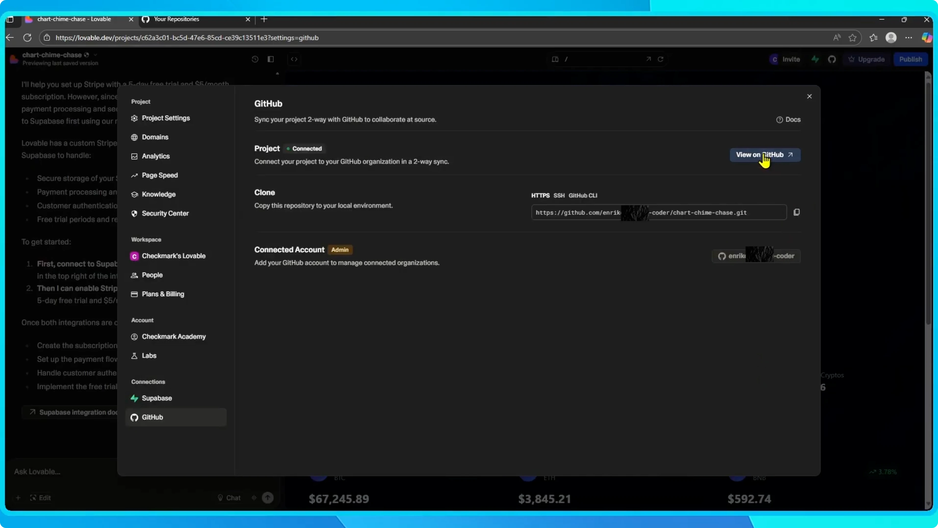This screenshot has height=528, width=938.
Task: Open the Supabase connection settings
Action: click(x=176, y=398)
